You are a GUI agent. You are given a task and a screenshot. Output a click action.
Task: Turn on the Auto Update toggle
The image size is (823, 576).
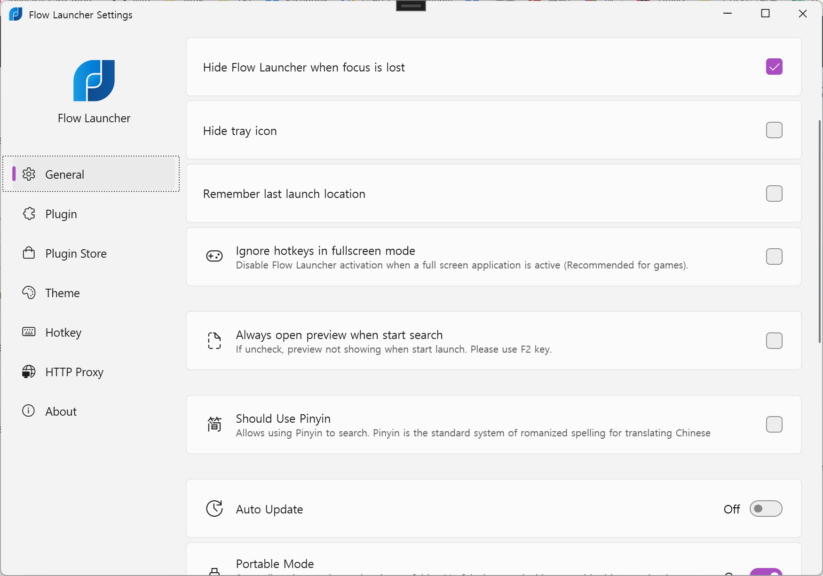click(766, 509)
